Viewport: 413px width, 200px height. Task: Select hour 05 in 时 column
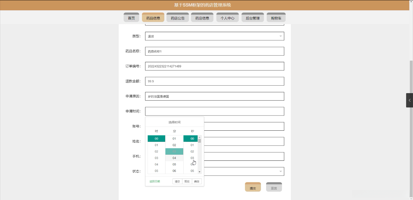[156, 171]
